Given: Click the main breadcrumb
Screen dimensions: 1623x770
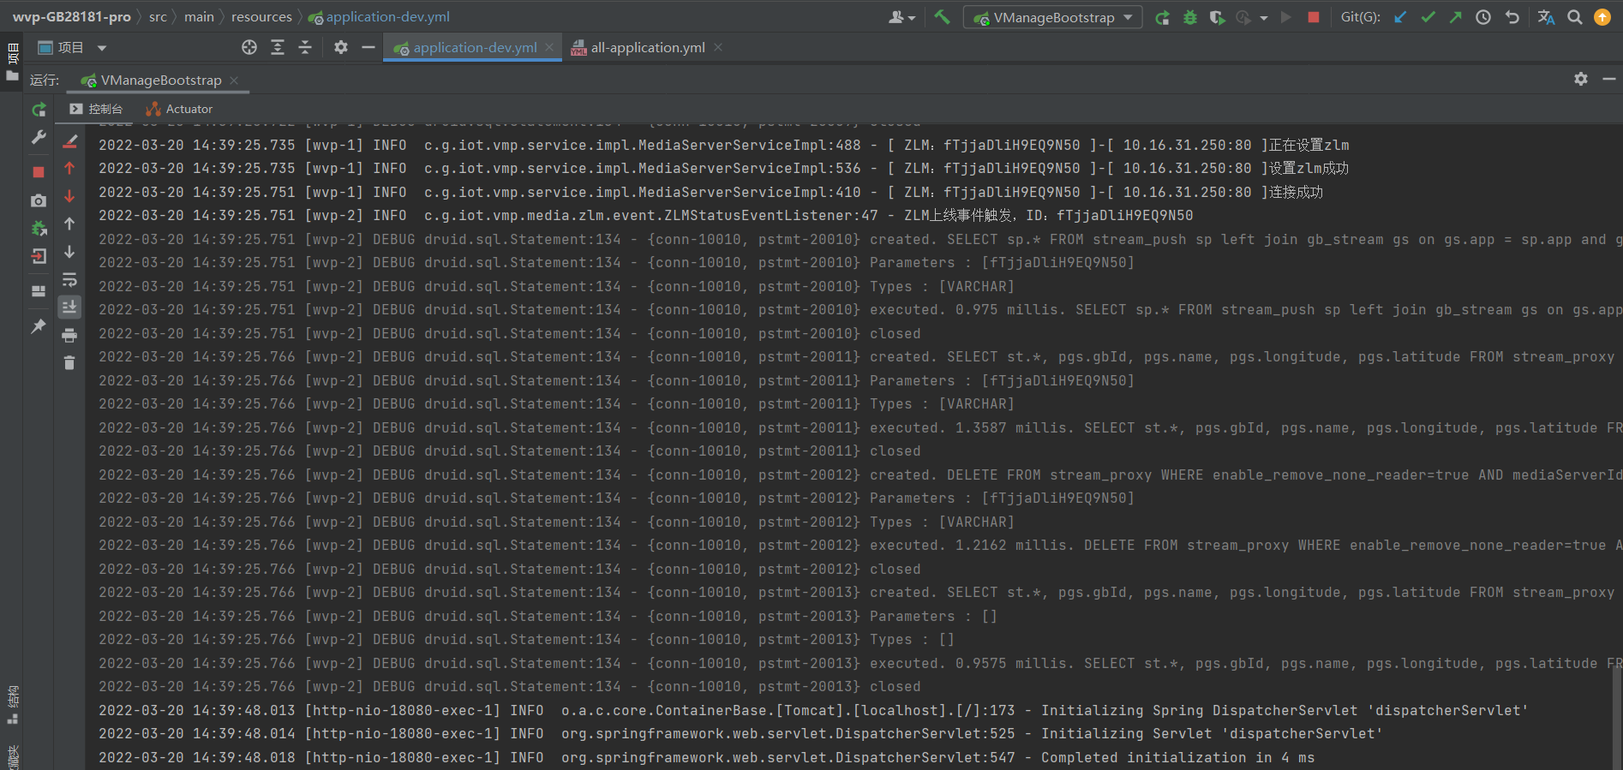Looking at the screenshot, I should click(199, 16).
